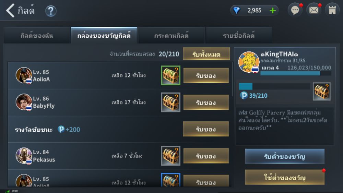This screenshot has height=193, width=343.
Task: Tap the 39/210 guild points progress bar
Action: (274, 86)
